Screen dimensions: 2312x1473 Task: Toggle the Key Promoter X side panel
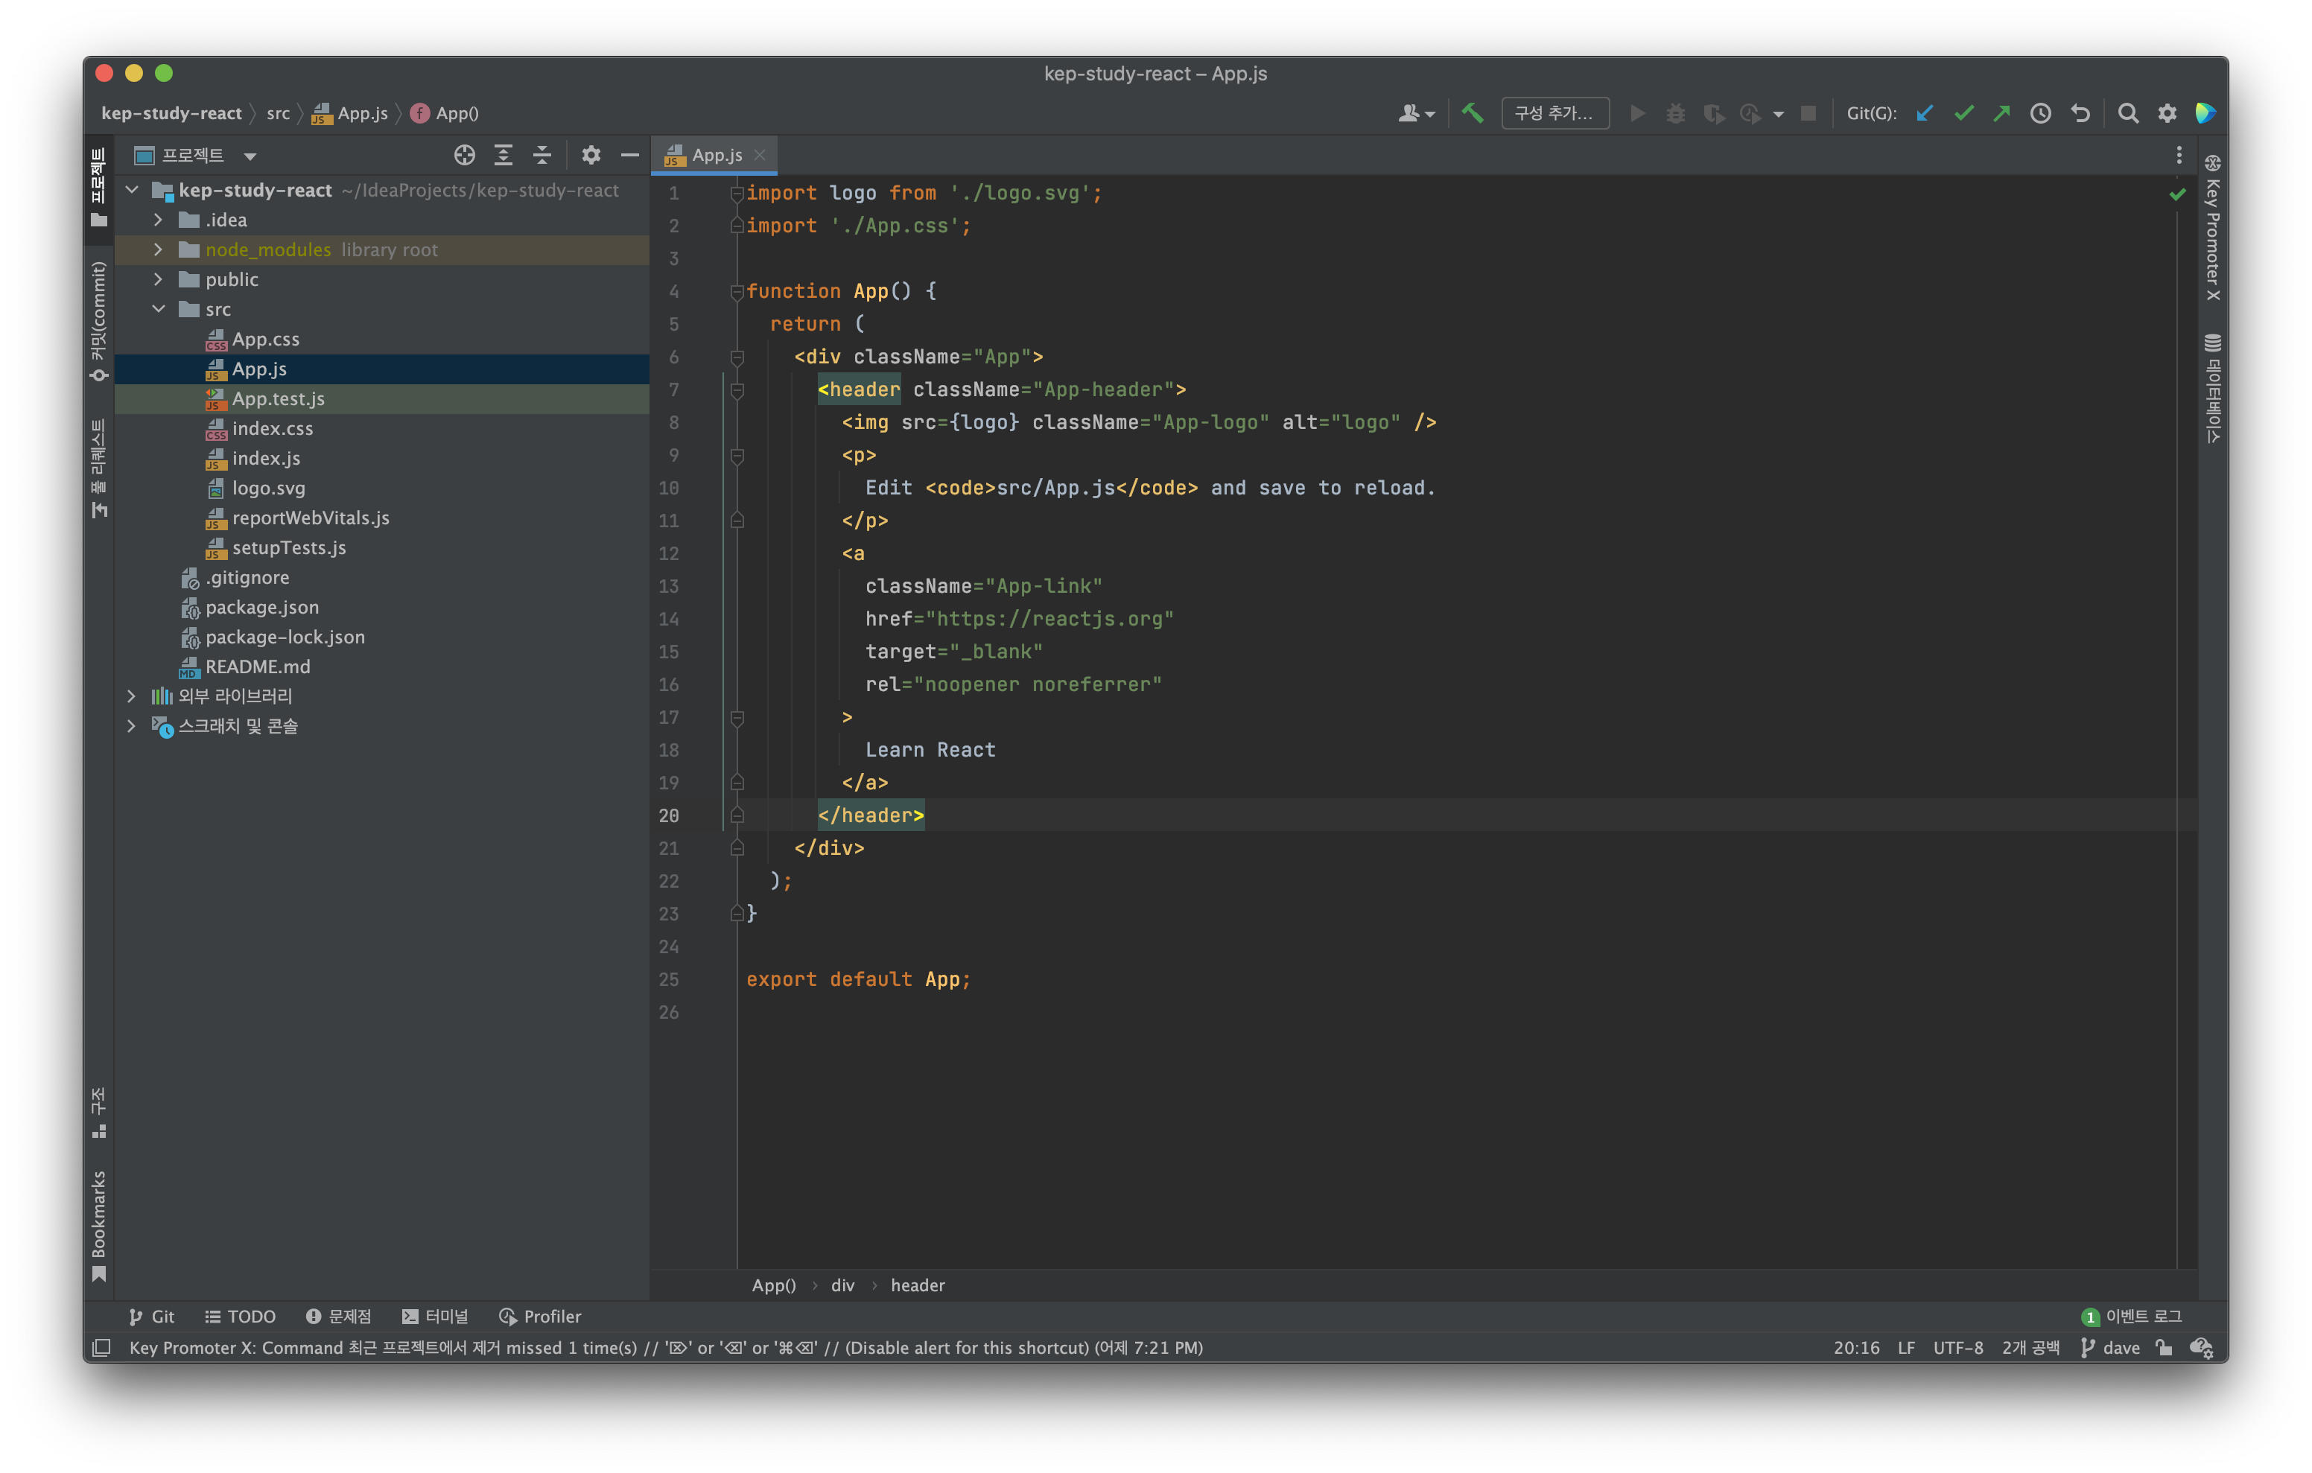pyautogui.click(x=2212, y=229)
